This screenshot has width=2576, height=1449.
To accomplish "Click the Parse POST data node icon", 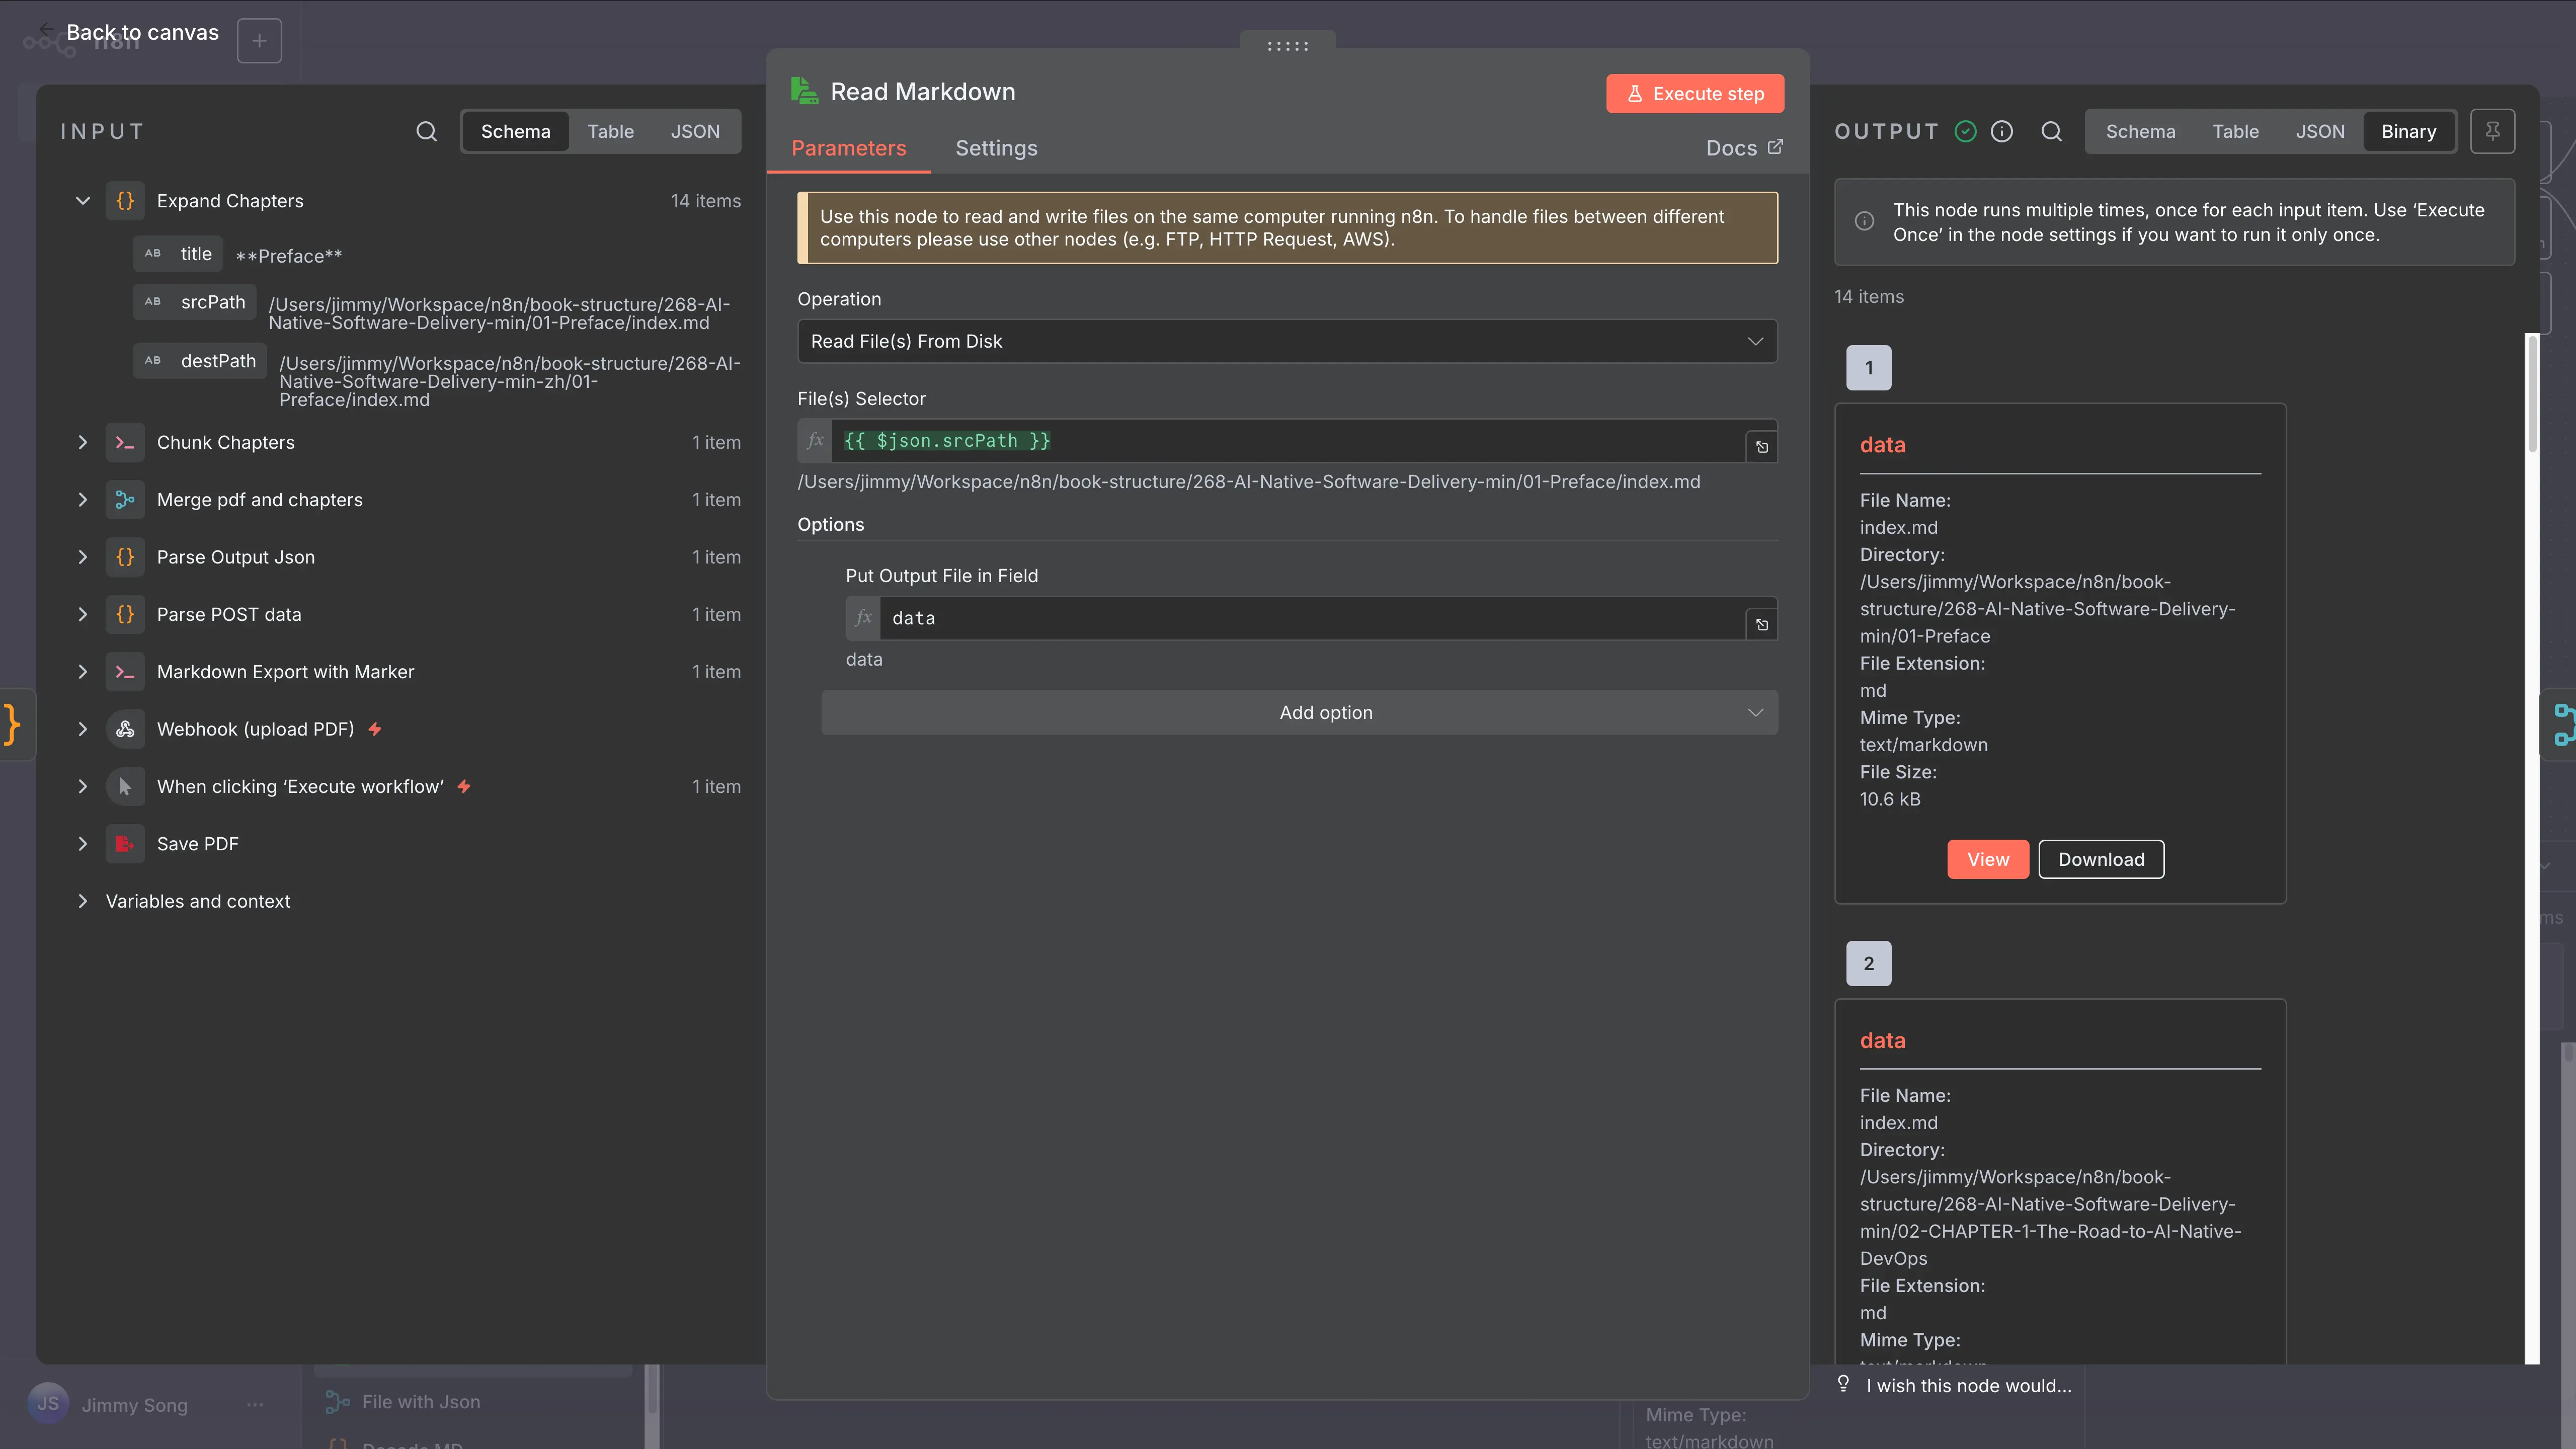I will tap(125, 614).
